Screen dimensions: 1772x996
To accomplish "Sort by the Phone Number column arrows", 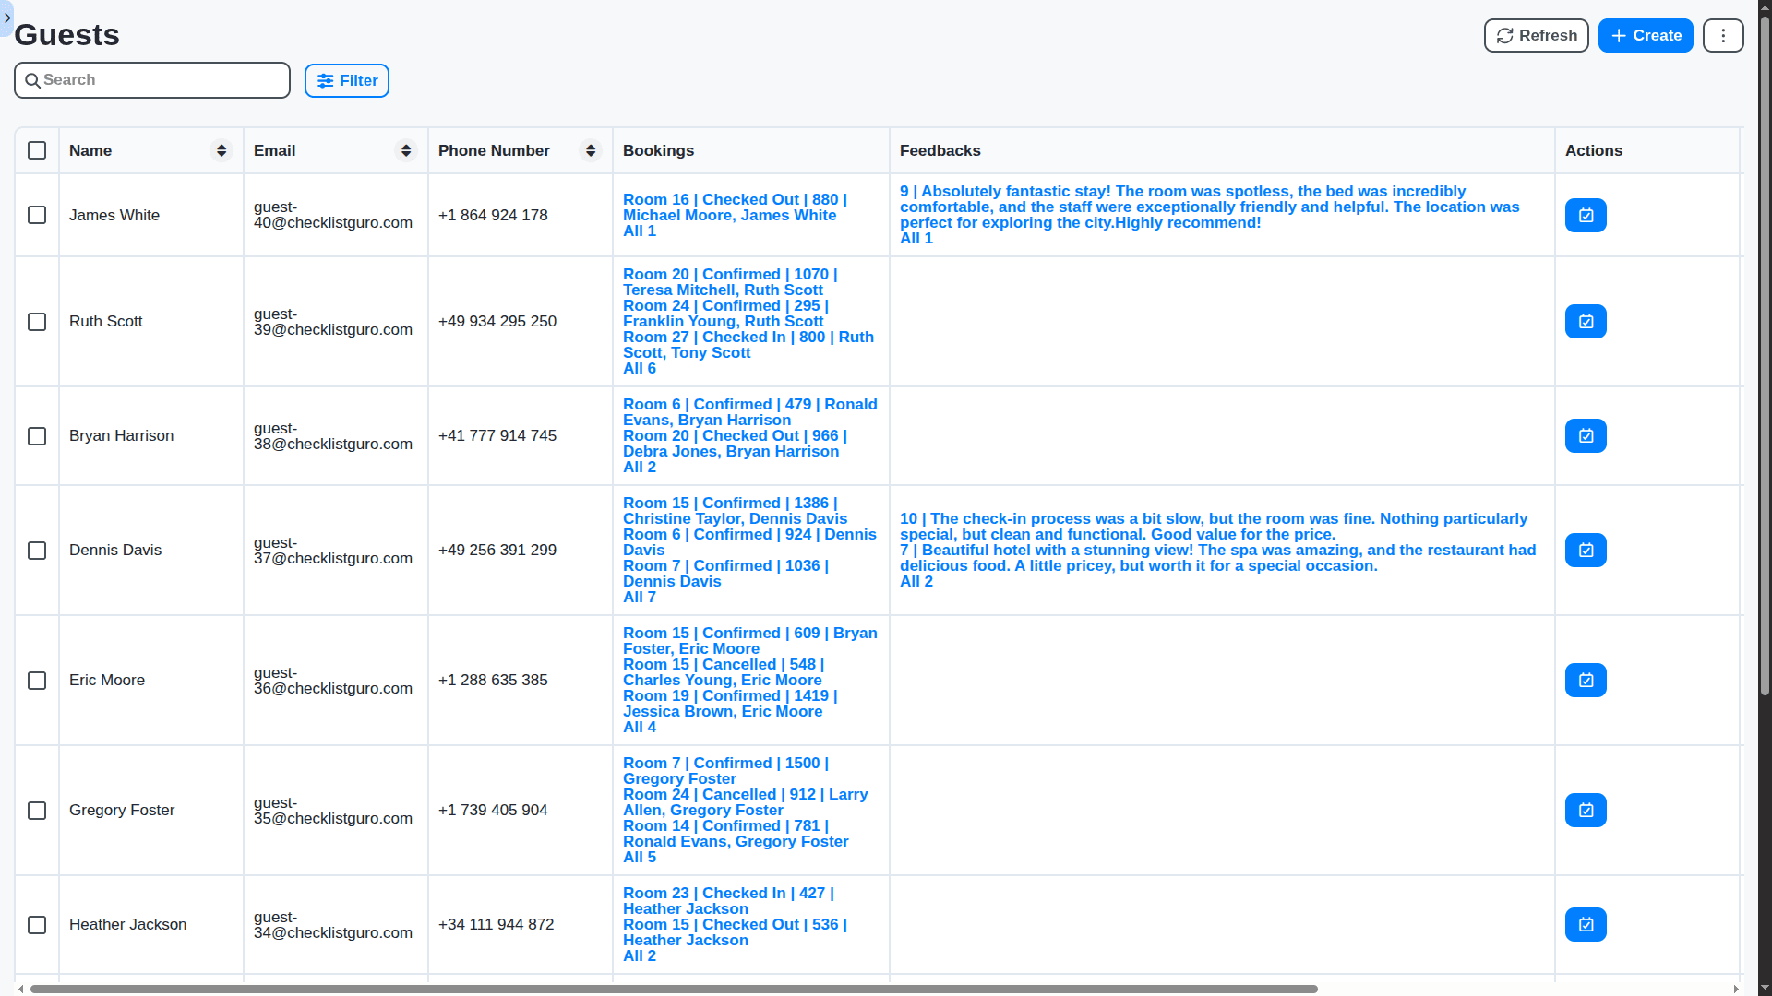I will tap(591, 150).
